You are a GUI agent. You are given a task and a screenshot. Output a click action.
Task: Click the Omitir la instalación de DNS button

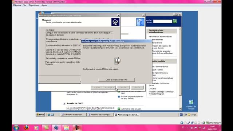click(116, 80)
